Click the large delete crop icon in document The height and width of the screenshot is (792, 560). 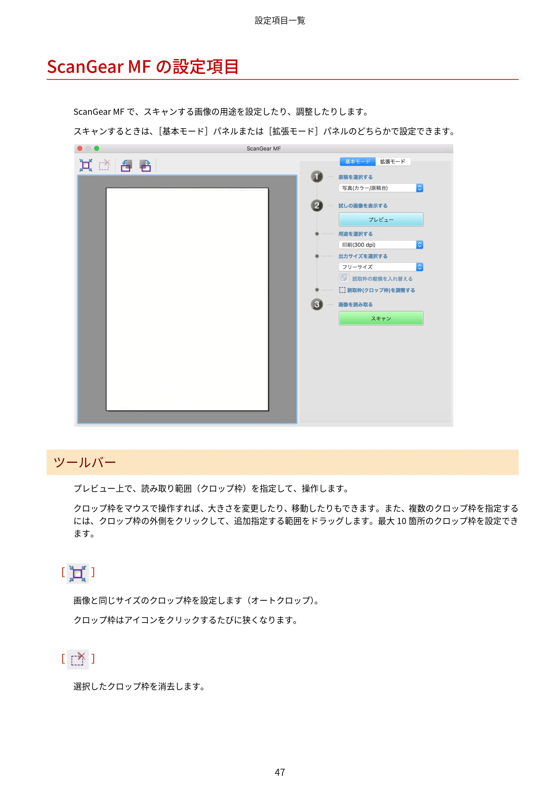(78, 659)
